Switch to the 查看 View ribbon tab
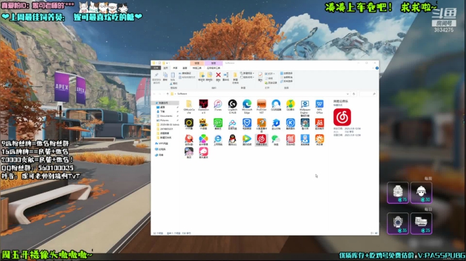 (184, 68)
